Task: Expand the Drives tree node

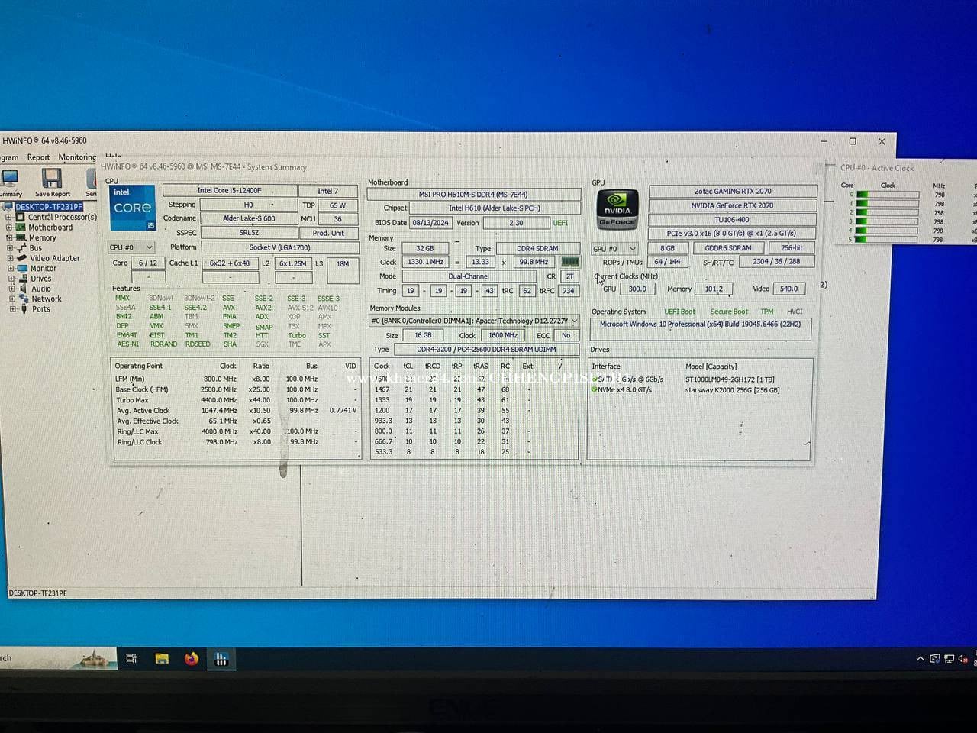Action: click(x=11, y=279)
